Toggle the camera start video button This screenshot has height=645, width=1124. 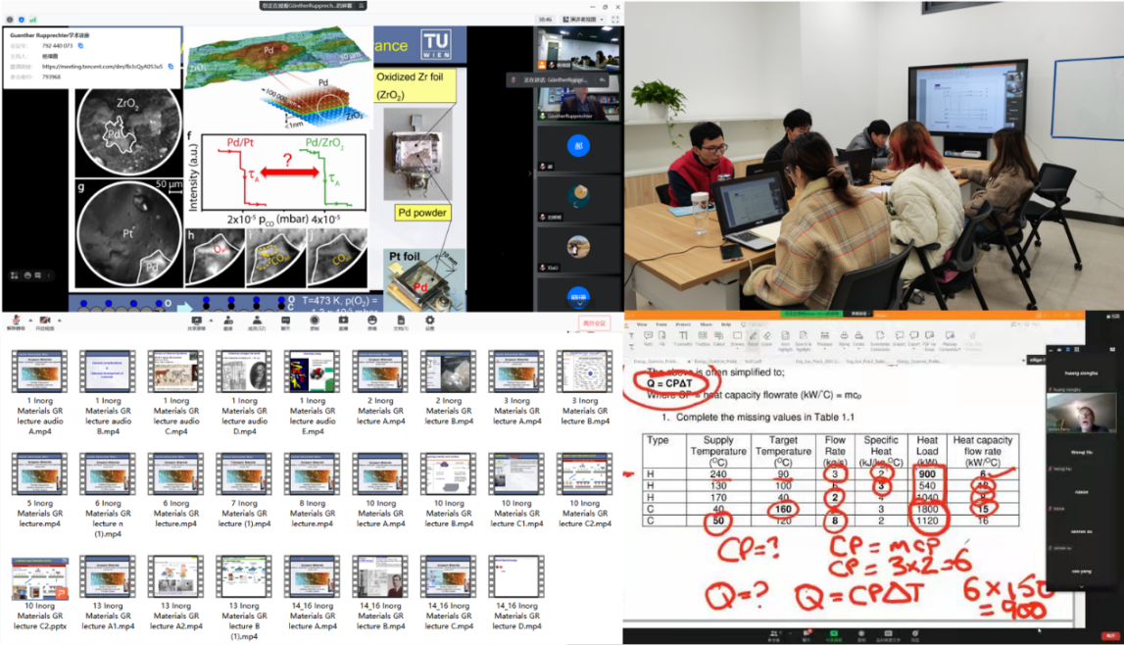click(44, 322)
